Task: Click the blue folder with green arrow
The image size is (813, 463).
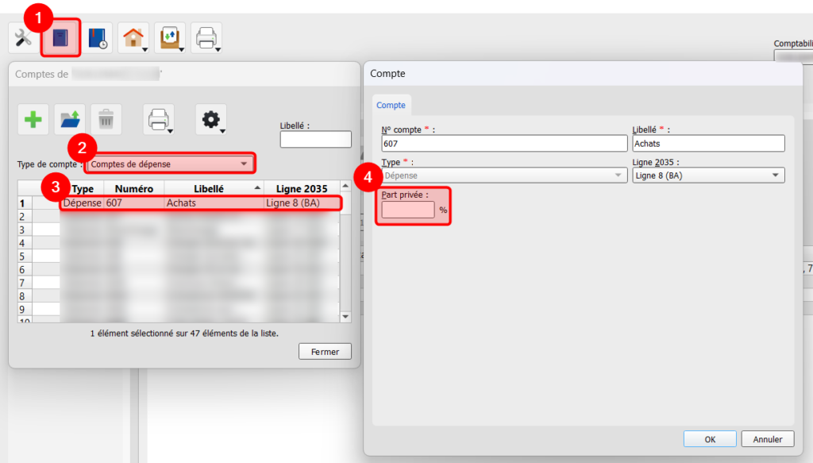Action: click(x=70, y=120)
